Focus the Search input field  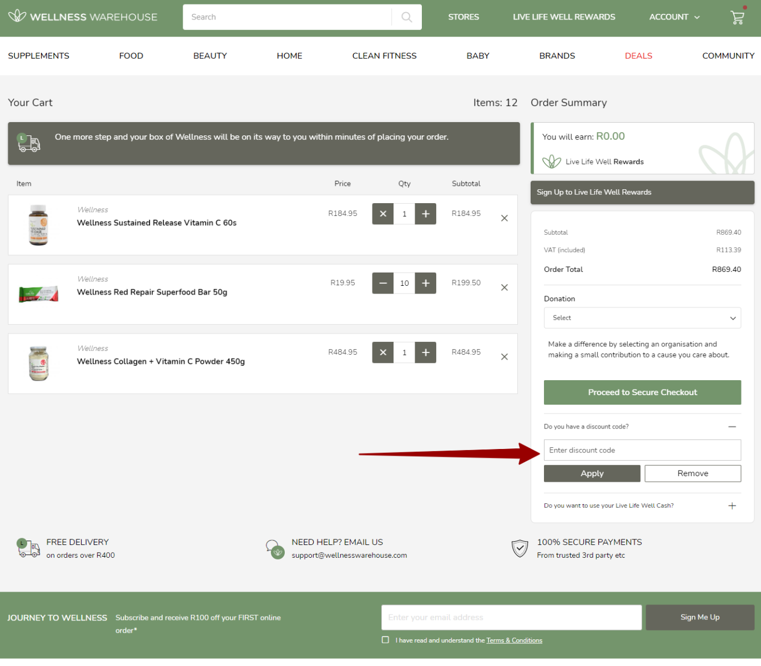[x=288, y=17]
